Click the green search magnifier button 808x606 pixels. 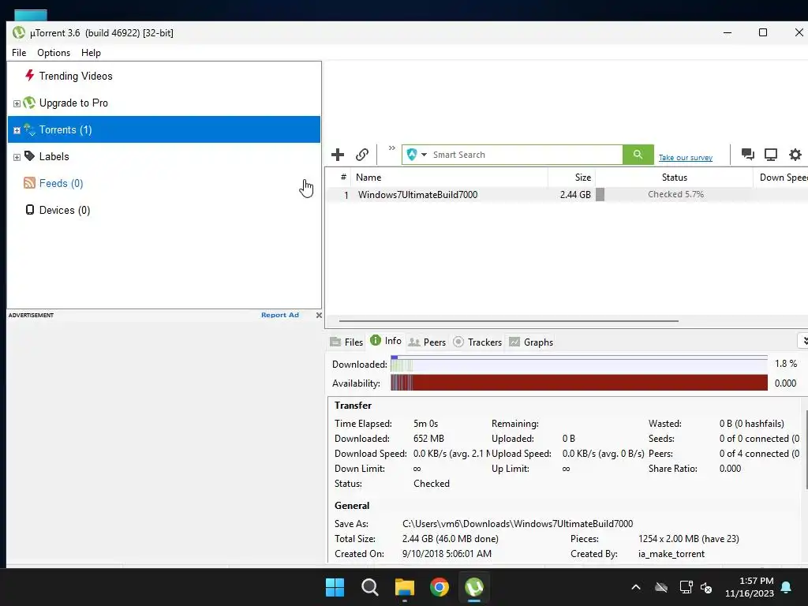pyautogui.click(x=638, y=155)
